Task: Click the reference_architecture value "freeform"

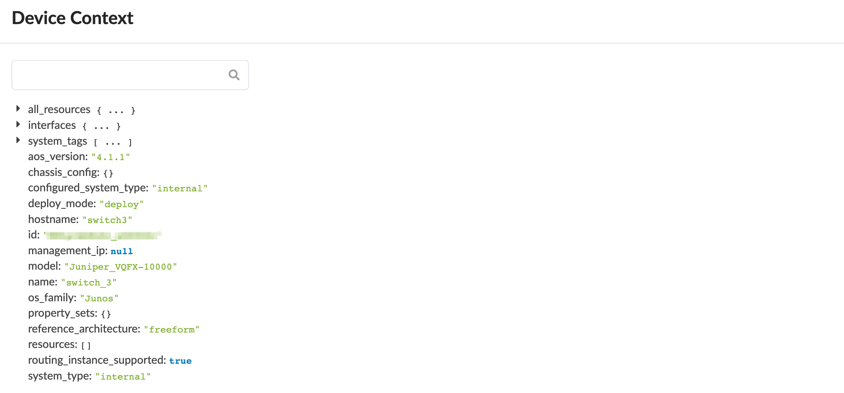Action: coord(171,330)
